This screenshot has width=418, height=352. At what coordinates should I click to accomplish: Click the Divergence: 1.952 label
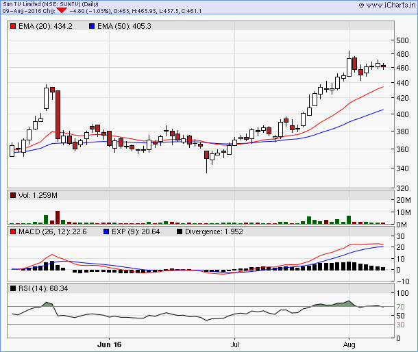(x=214, y=231)
